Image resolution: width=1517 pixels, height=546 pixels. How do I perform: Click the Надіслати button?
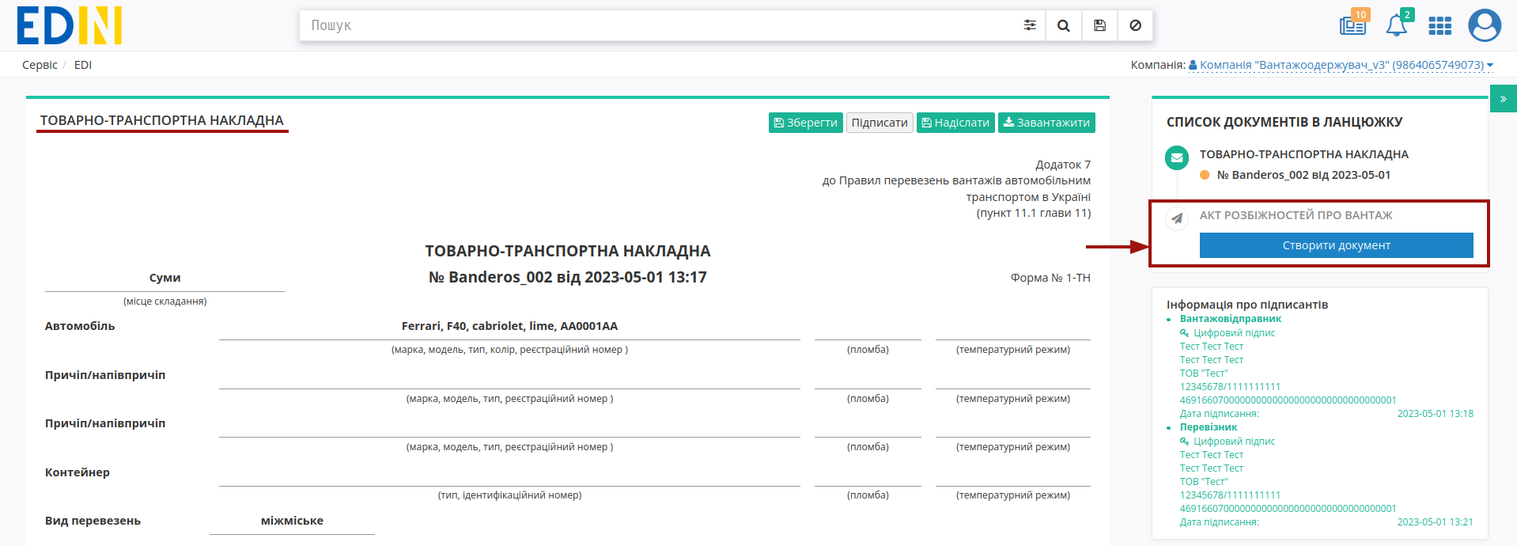[x=955, y=123]
